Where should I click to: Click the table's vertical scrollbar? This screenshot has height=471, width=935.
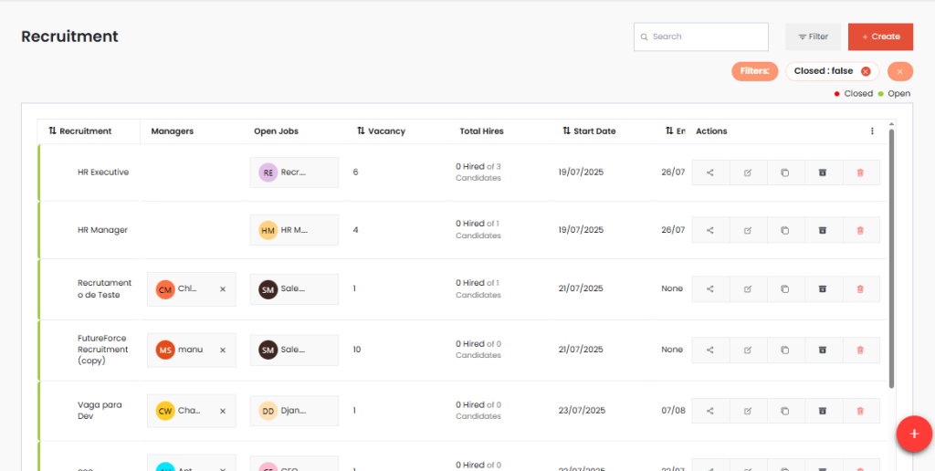[891, 256]
